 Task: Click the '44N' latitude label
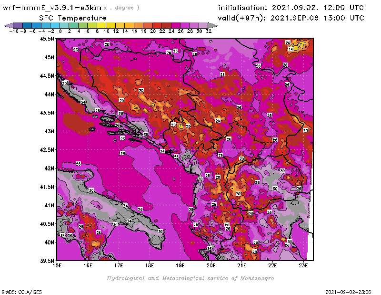[49, 94]
